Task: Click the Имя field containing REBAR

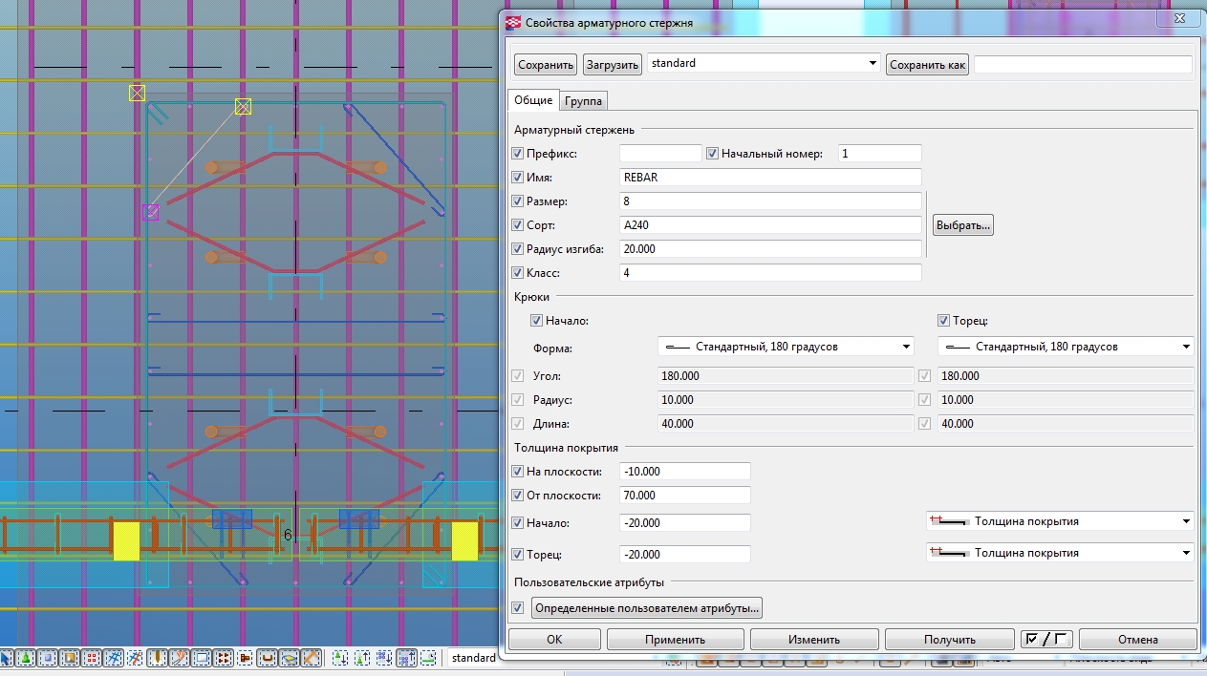Action: point(769,178)
